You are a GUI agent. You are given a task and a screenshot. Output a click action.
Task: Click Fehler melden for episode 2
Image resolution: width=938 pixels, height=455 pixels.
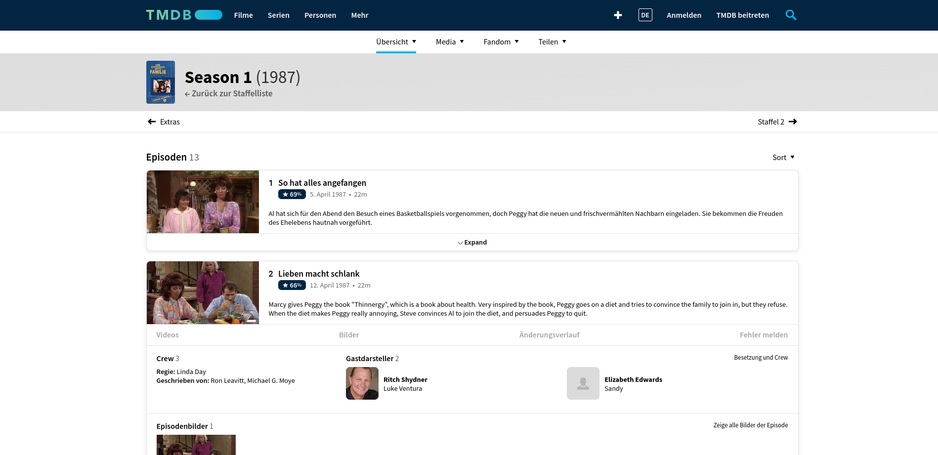click(763, 335)
